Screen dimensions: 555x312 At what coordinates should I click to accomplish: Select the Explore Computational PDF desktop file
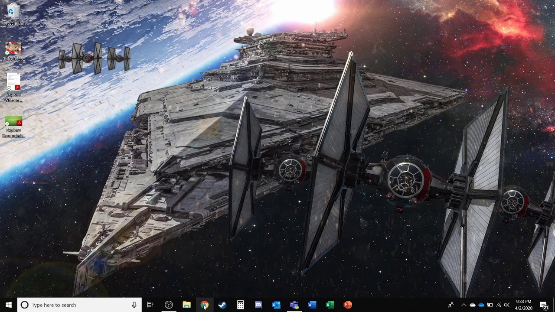point(13,127)
